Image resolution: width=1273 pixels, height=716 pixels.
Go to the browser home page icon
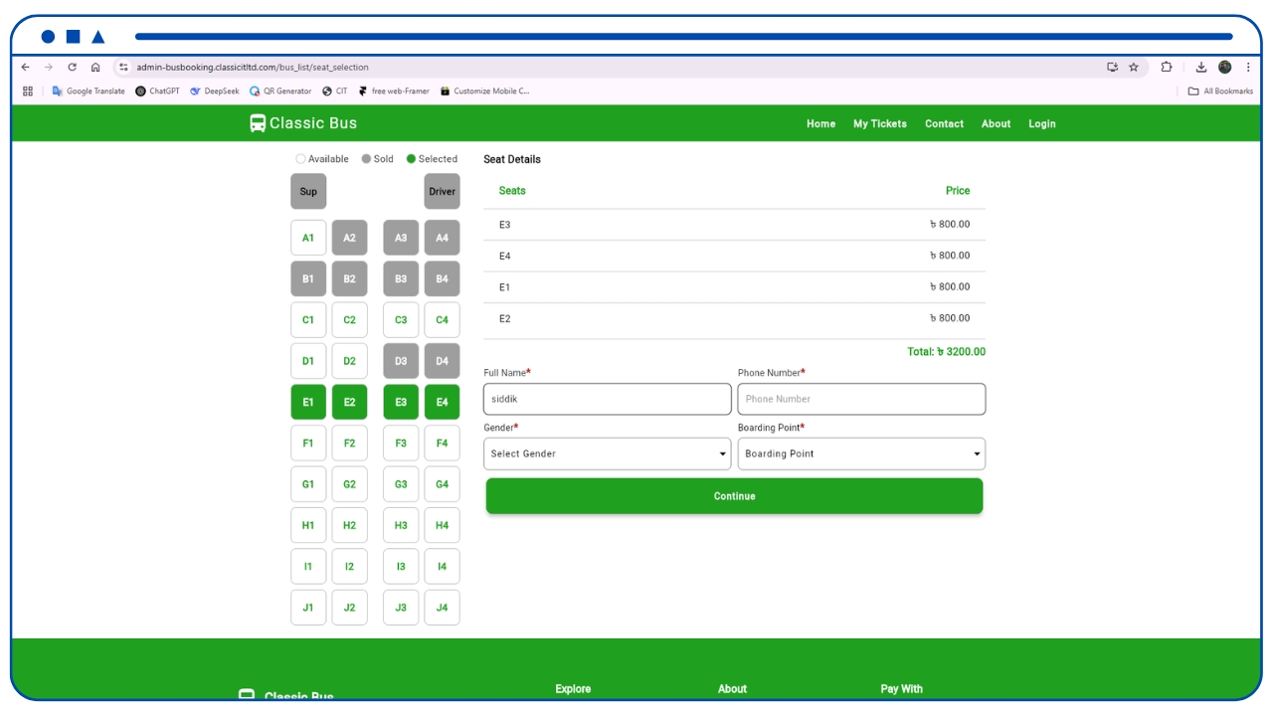[x=95, y=68]
